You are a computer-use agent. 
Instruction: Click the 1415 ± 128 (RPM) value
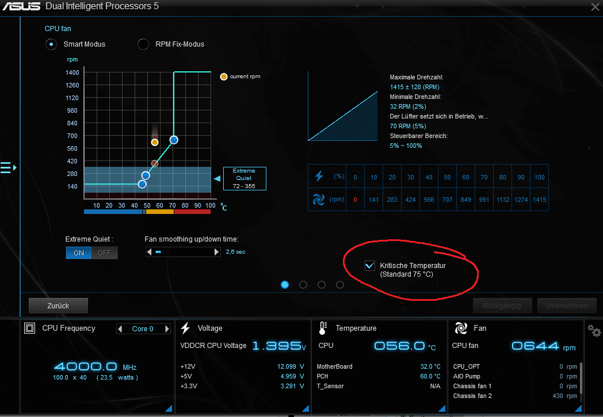(x=414, y=87)
